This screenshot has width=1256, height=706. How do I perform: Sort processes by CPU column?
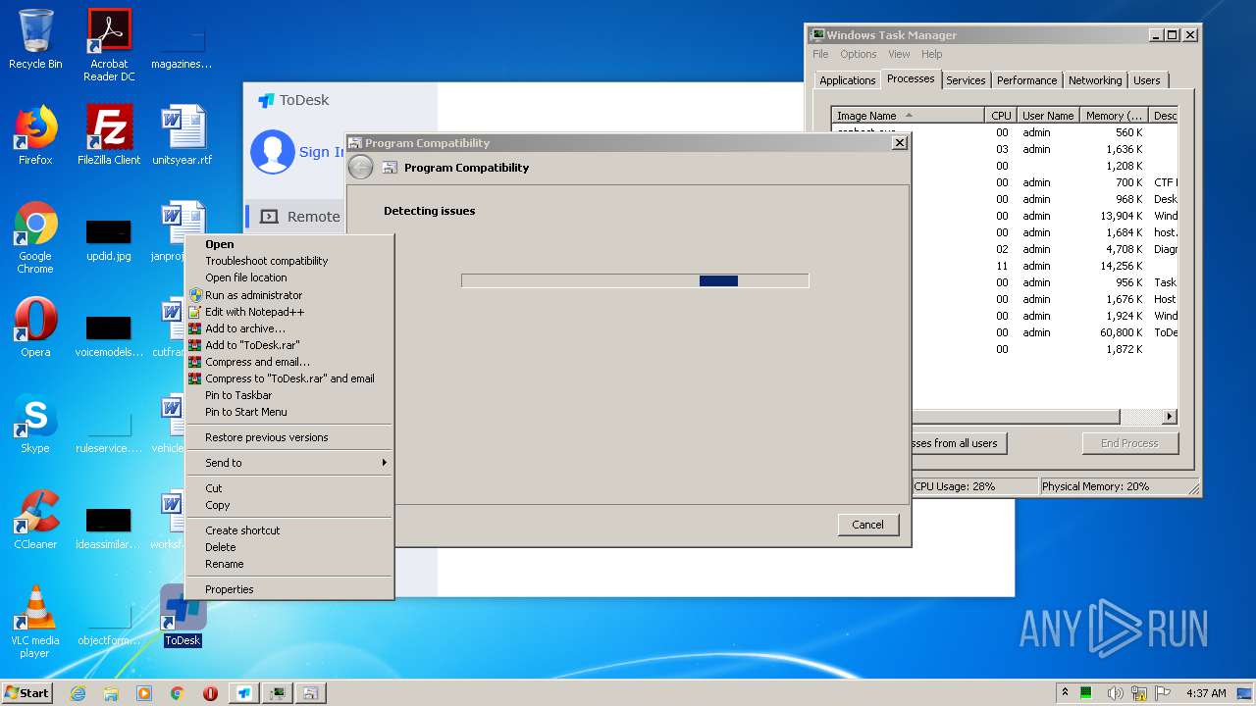[x=1001, y=116]
